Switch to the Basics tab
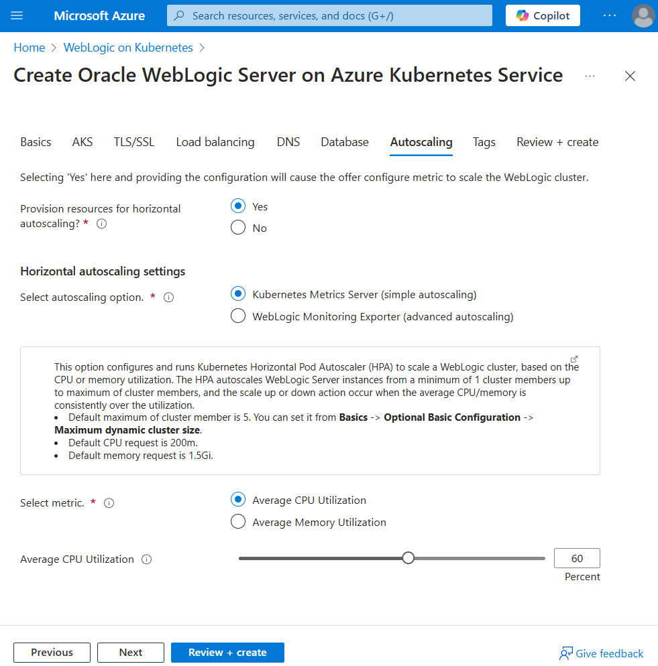658x666 pixels. 36,142
